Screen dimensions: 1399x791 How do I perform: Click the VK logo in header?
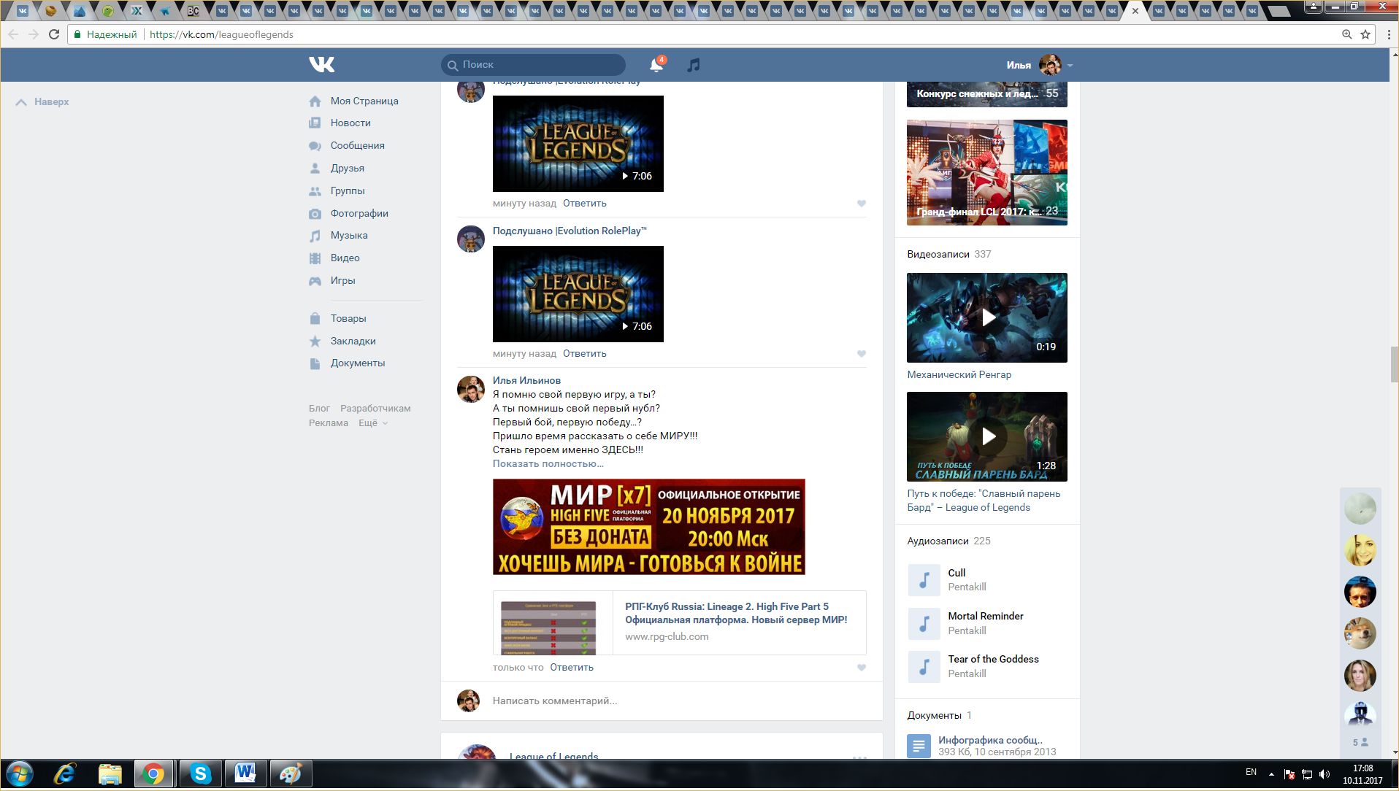tap(321, 65)
